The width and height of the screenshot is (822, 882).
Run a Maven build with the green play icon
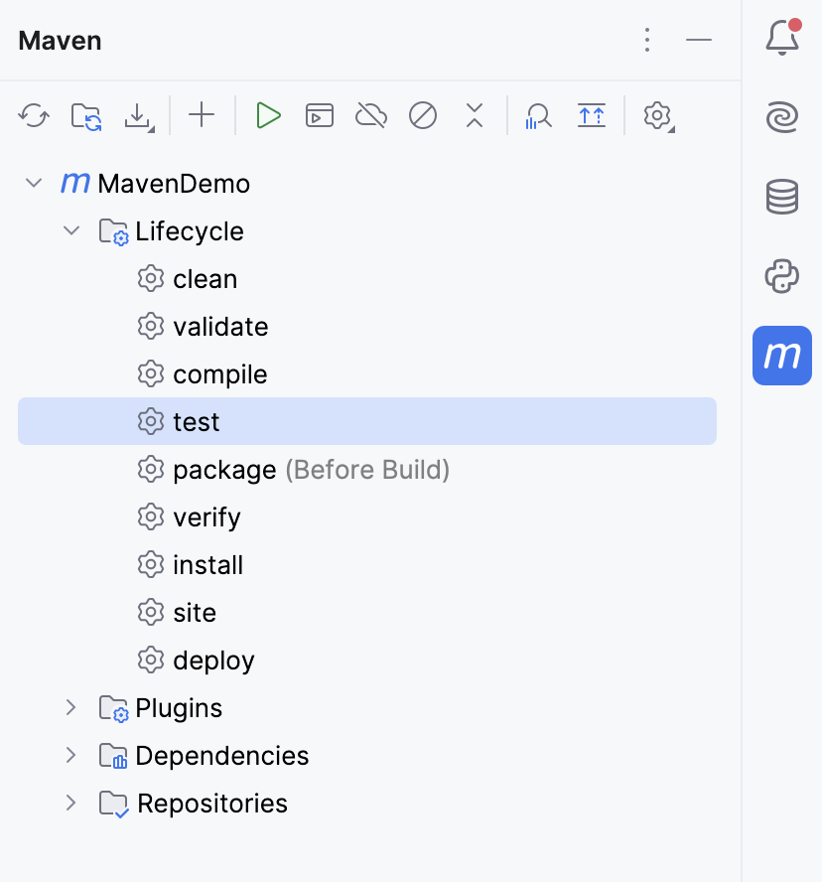click(x=268, y=115)
